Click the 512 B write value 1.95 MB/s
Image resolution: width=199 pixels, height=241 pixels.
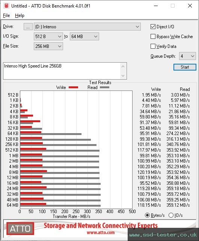[151, 95]
